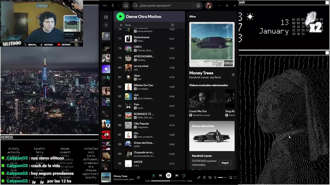Open the user profile avatar menu
The image size is (330, 185).
208,5
